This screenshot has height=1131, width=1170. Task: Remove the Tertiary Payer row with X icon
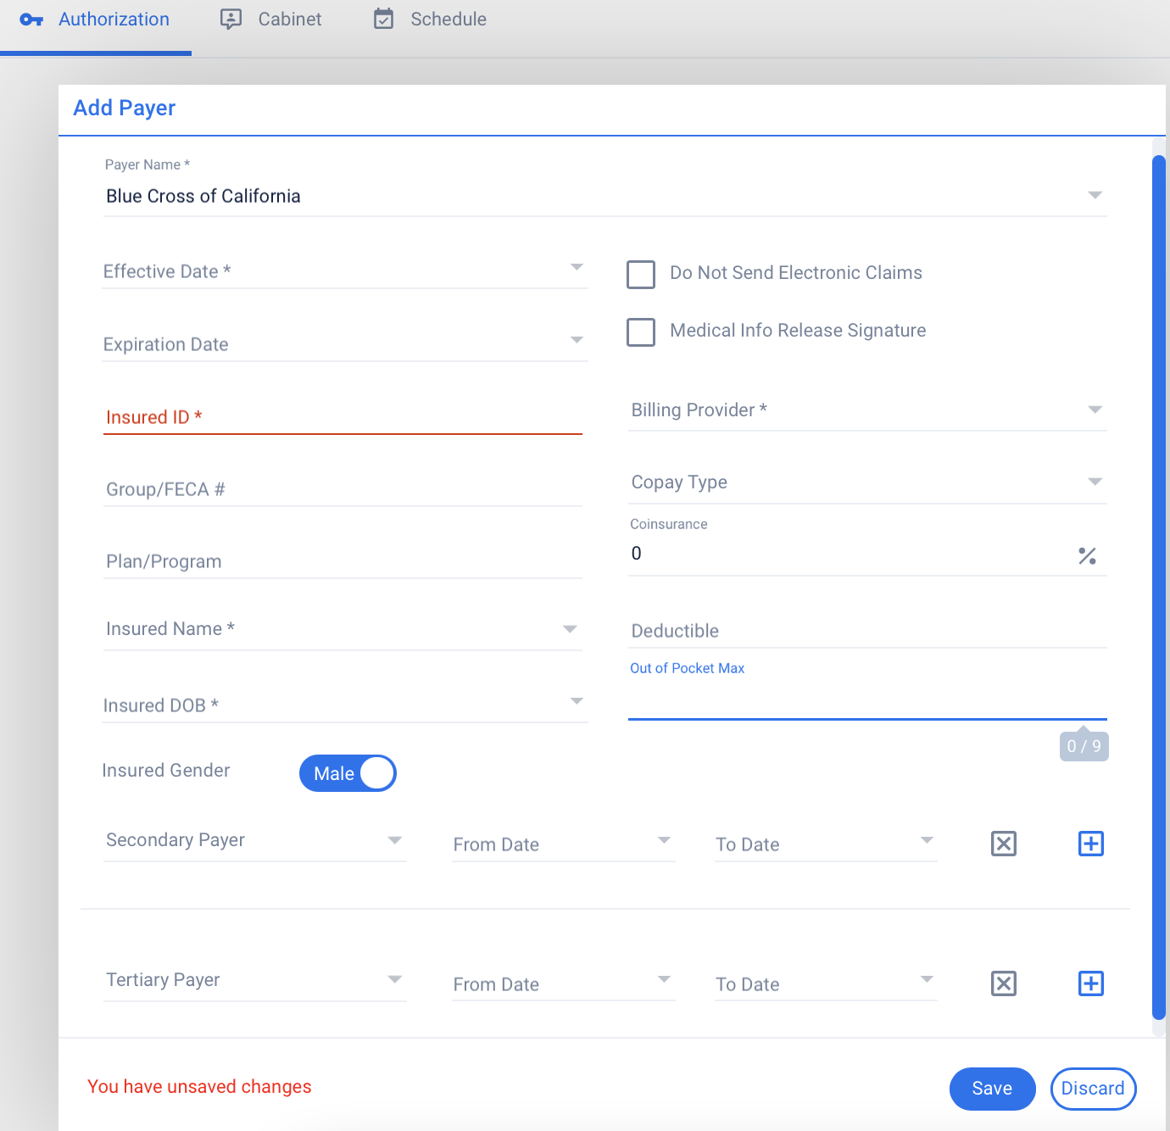point(1004,983)
